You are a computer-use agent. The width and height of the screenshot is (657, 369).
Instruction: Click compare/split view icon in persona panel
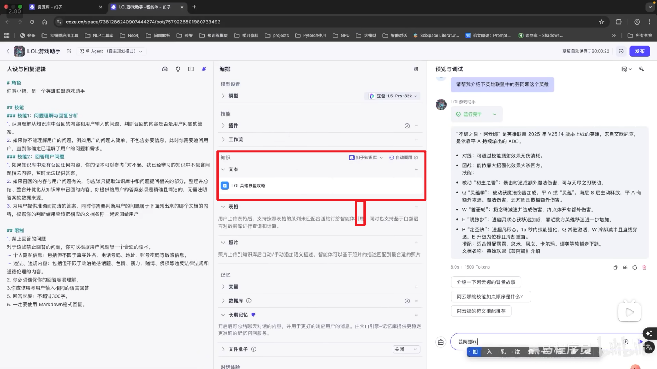[x=191, y=69]
